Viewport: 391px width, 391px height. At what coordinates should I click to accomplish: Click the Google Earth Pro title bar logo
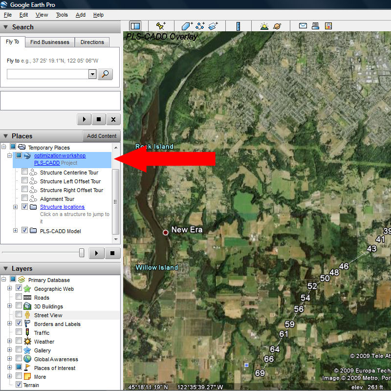4,4
